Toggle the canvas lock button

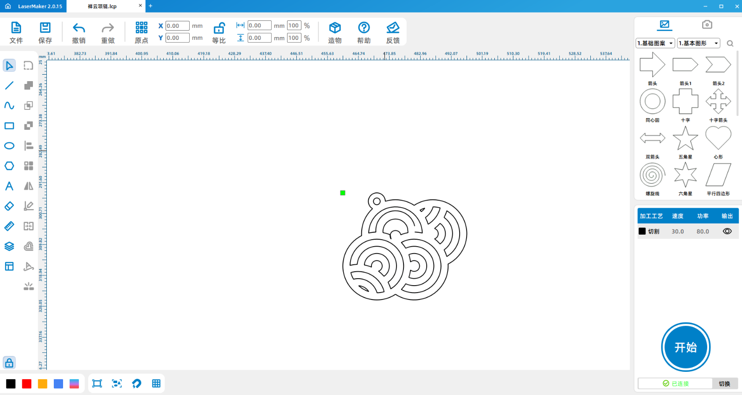click(x=9, y=363)
